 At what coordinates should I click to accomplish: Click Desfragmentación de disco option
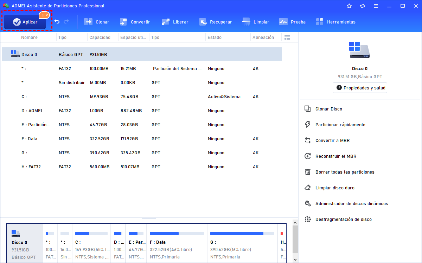pyautogui.click(x=344, y=220)
